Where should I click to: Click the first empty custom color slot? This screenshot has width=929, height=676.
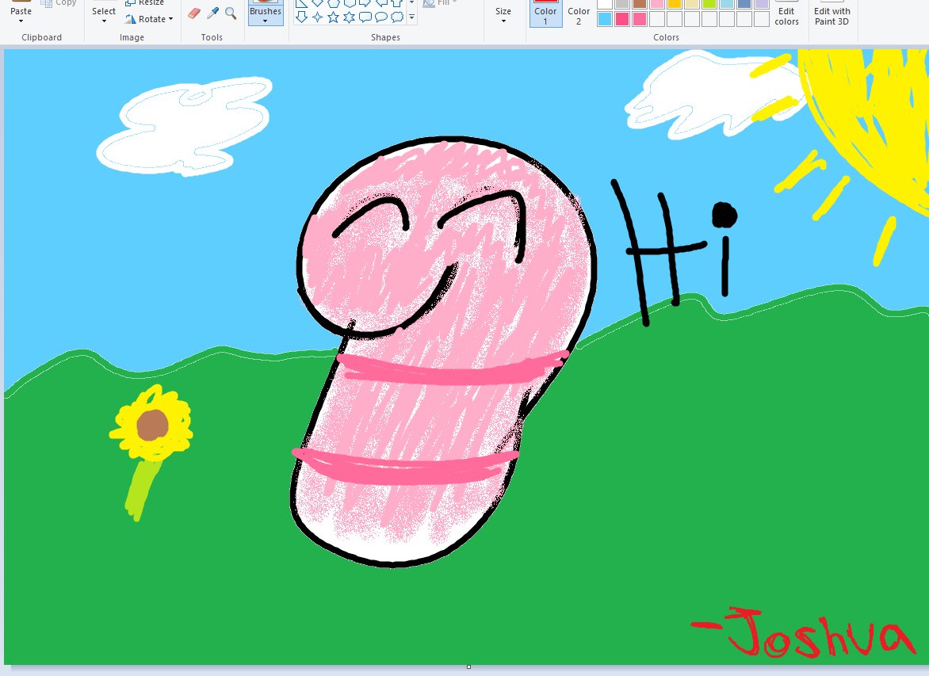(x=657, y=19)
